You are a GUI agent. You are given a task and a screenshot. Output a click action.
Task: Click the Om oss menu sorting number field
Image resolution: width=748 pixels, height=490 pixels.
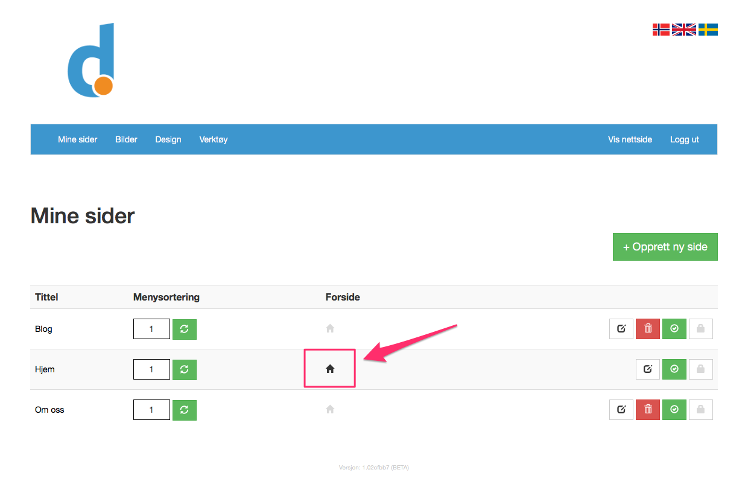tap(151, 410)
